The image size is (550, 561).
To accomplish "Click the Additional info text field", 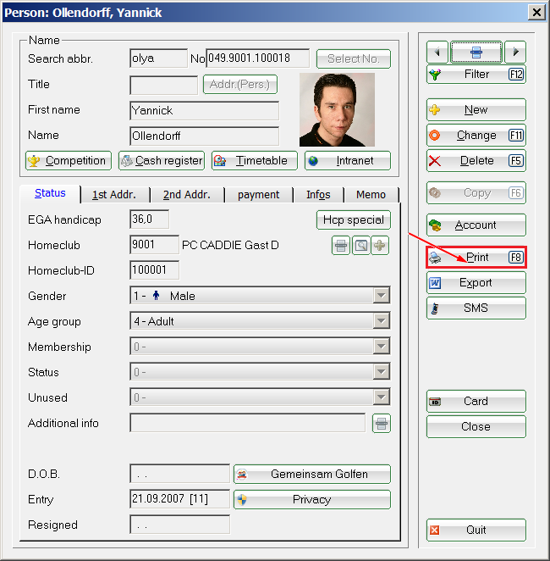I will click(248, 423).
